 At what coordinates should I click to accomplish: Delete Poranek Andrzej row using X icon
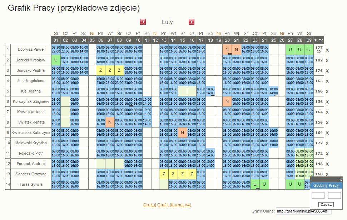pos(326,164)
